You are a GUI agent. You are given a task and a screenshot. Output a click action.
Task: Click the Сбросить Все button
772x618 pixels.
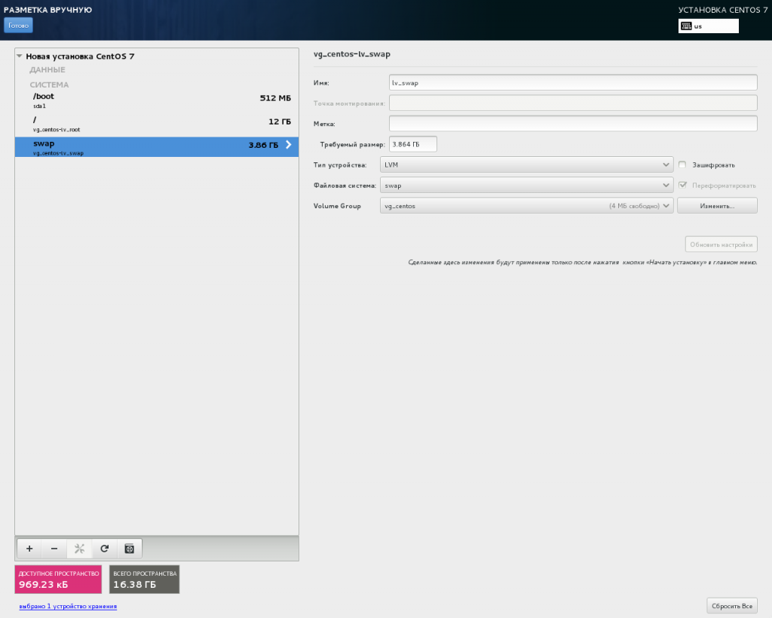(731, 606)
